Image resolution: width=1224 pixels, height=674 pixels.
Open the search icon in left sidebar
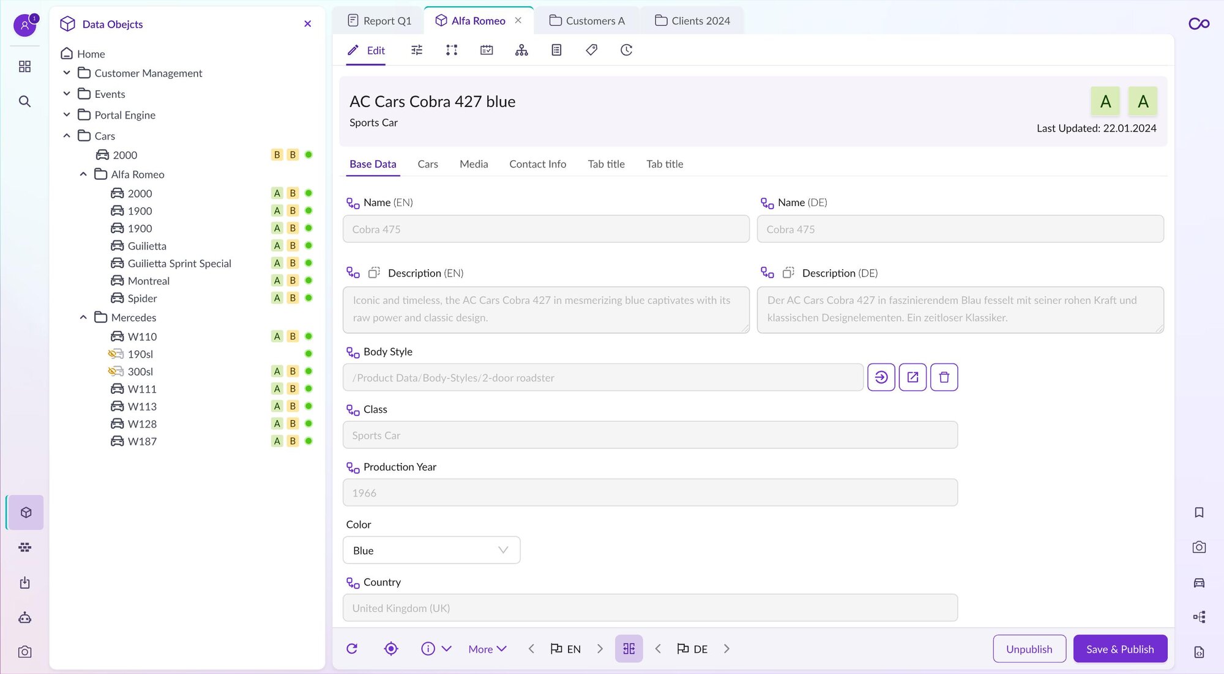[x=24, y=101]
